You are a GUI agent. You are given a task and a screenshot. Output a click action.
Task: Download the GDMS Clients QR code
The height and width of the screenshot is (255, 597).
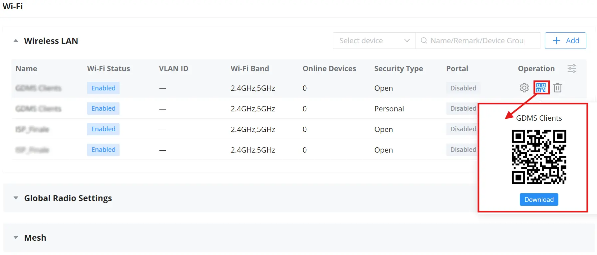539,199
